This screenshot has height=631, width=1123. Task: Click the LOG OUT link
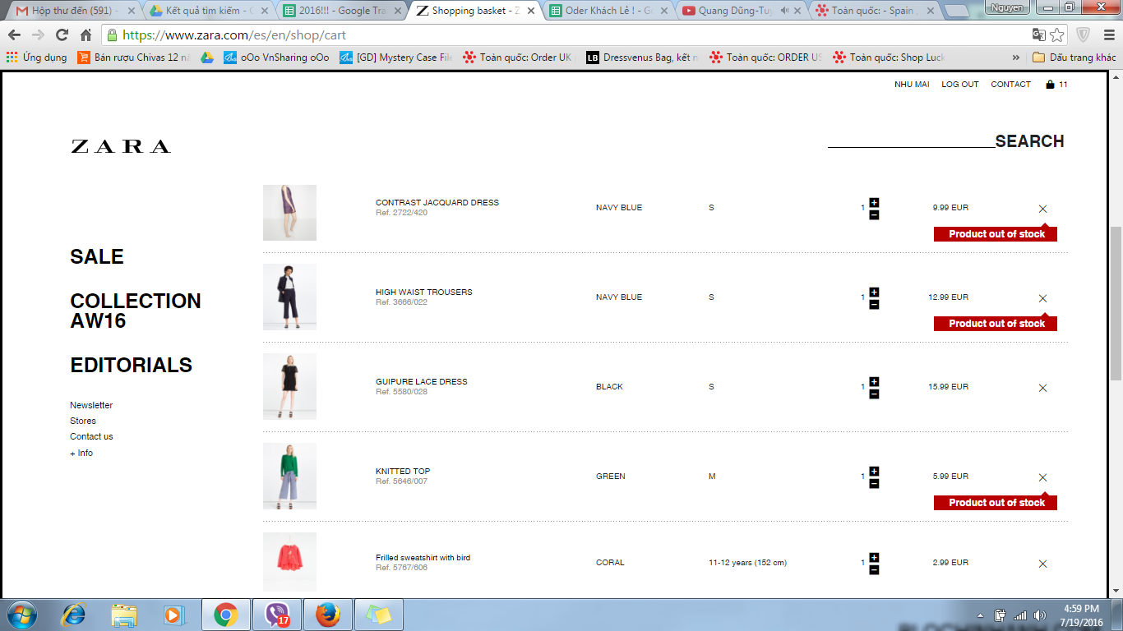(x=959, y=85)
